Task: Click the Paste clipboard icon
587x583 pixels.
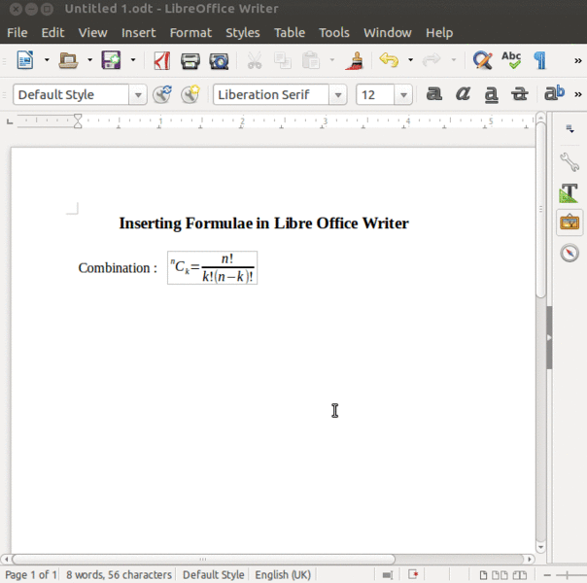Action: click(x=311, y=60)
